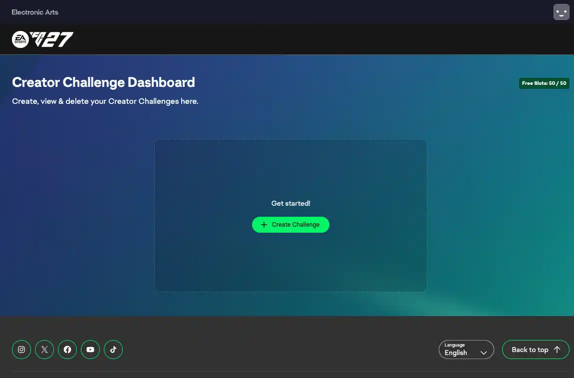Click the 'Get started!' text
This screenshot has height=378, width=574.
290,203
